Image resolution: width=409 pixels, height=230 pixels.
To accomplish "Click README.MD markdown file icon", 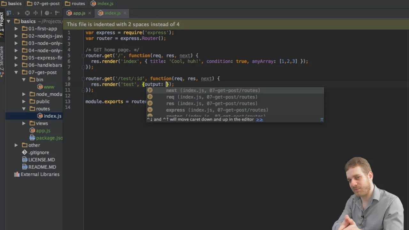I will [x=25, y=167].
